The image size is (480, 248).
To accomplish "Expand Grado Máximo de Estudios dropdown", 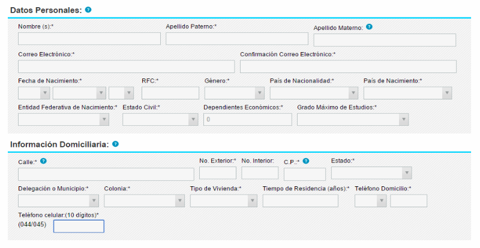I will (x=353, y=119).
